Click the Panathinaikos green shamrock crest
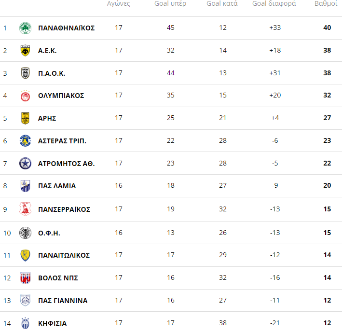 click(25, 28)
